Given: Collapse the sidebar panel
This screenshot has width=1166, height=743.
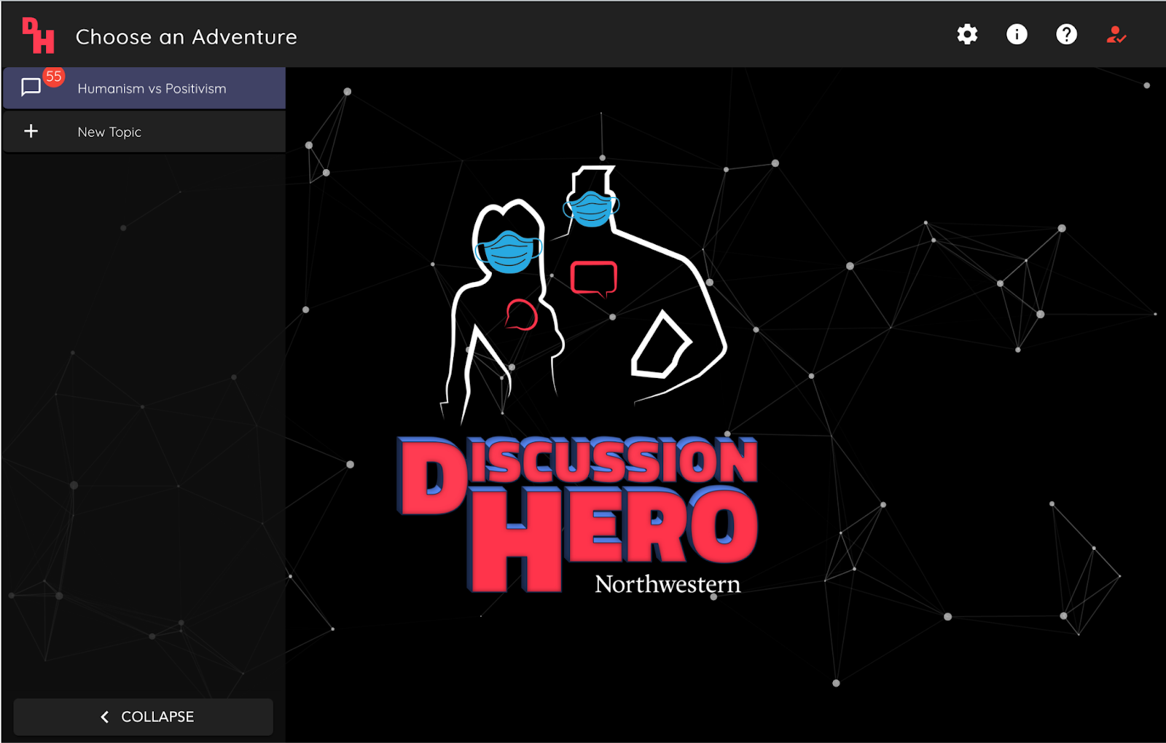Looking at the screenshot, I should point(144,717).
